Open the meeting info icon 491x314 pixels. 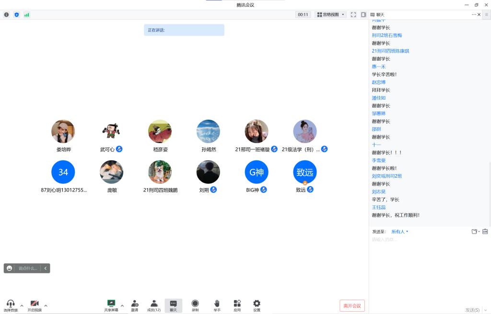[6, 15]
